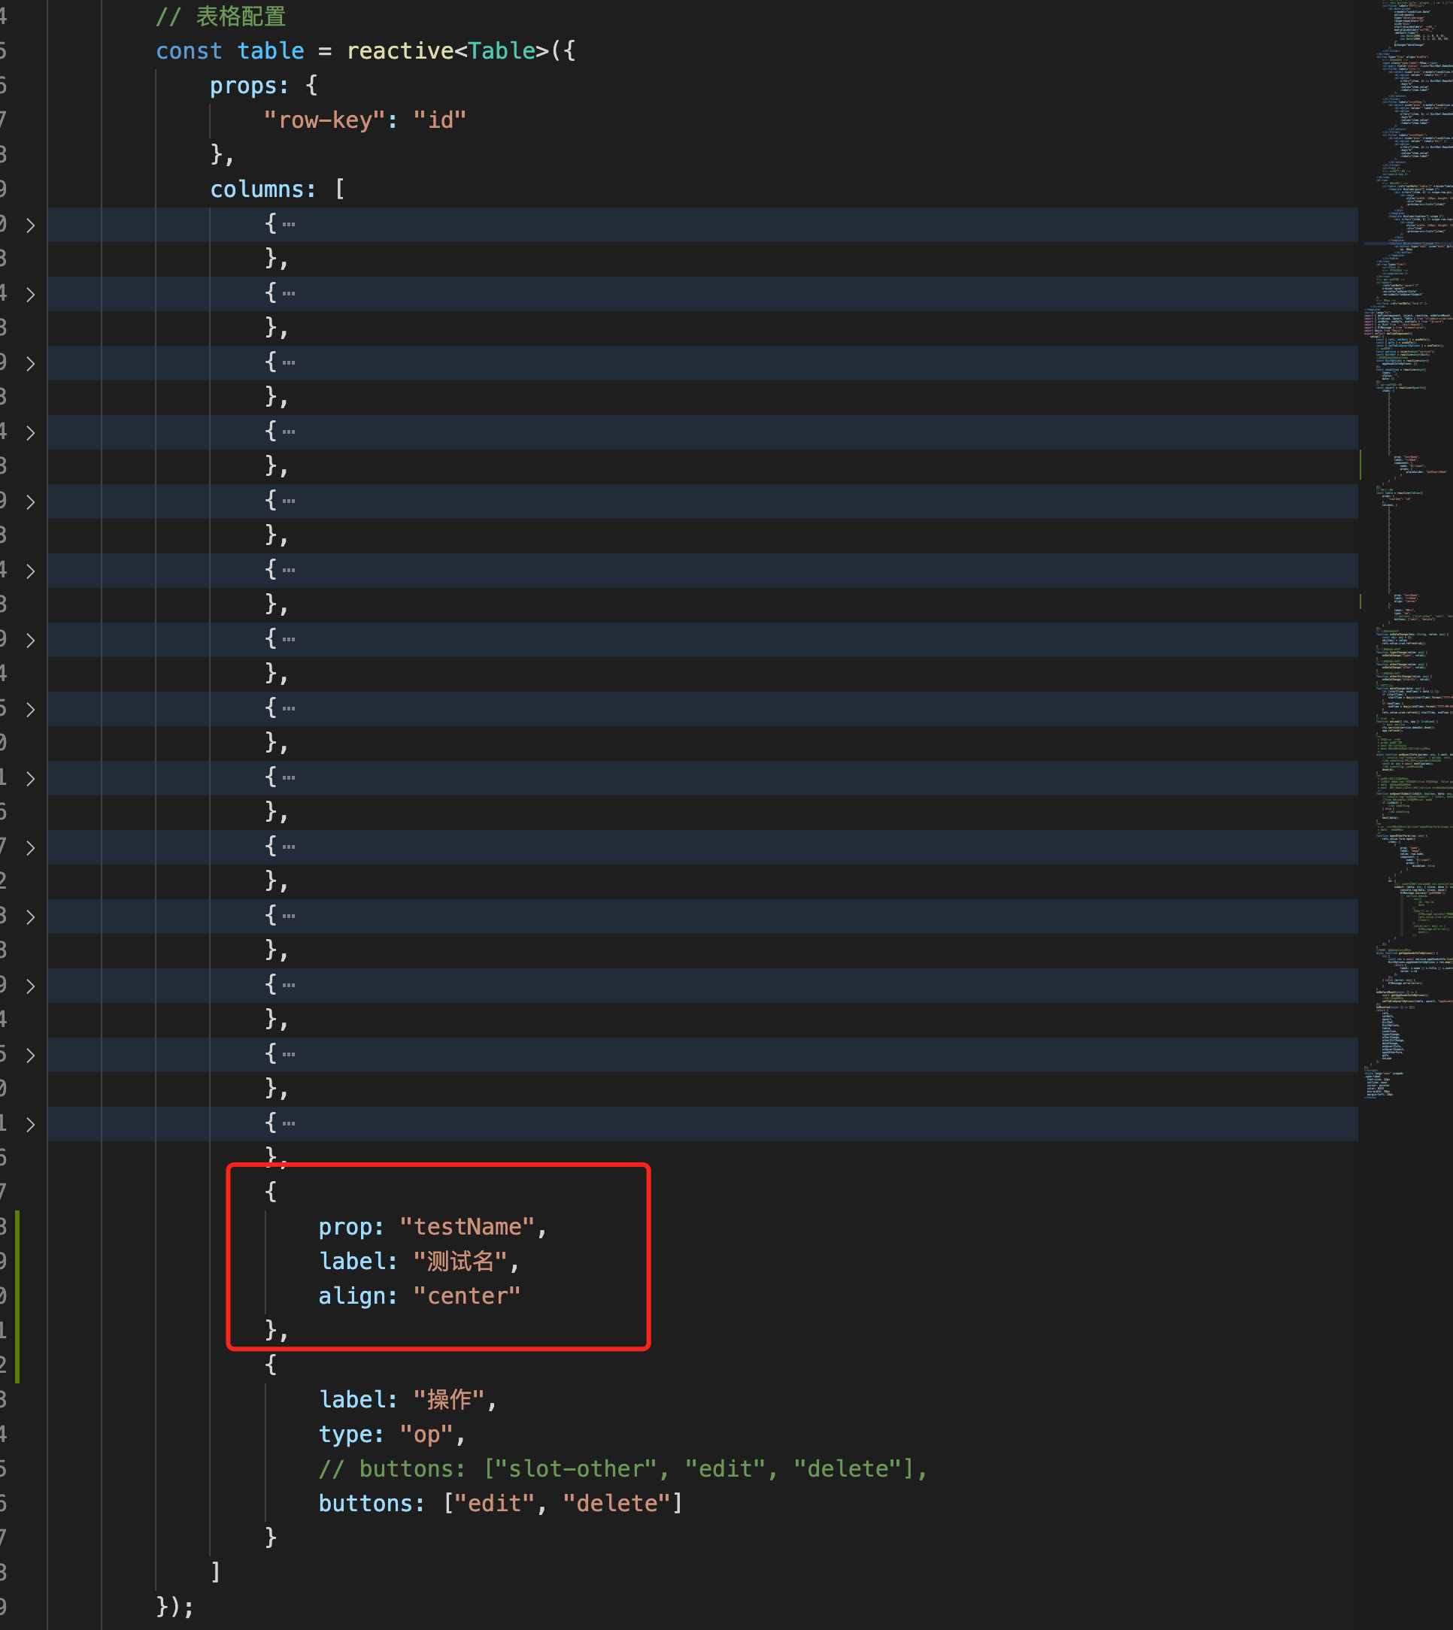This screenshot has height=1630, width=1453.
Task: Expand the second folded object under columns
Action: (30, 295)
